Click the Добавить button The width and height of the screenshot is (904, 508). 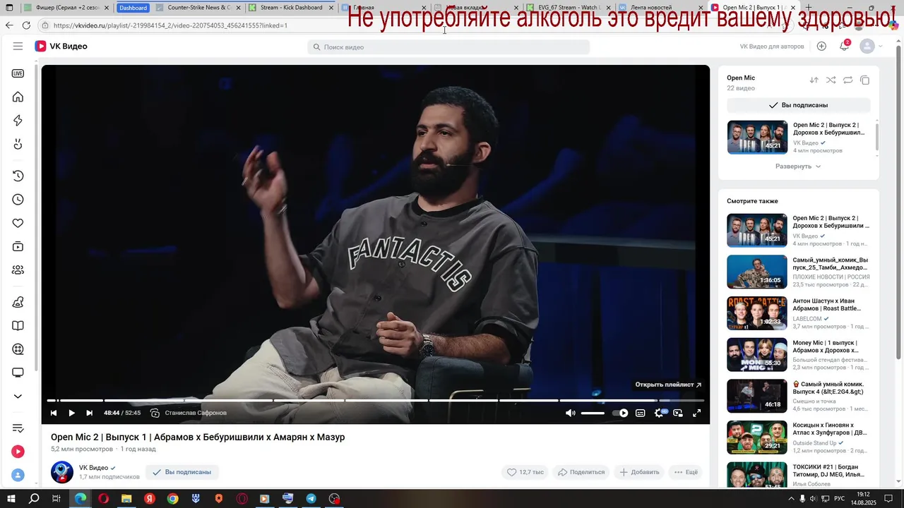click(x=640, y=472)
